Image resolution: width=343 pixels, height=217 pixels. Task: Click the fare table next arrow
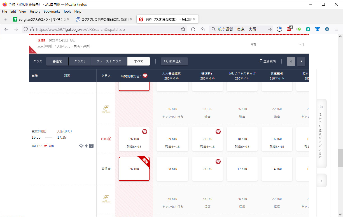pyautogui.click(x=301, y=61)
